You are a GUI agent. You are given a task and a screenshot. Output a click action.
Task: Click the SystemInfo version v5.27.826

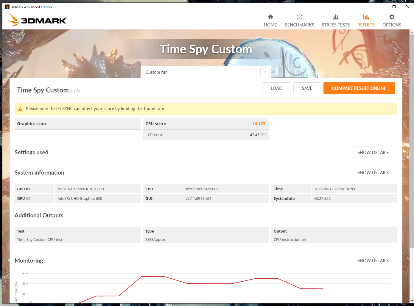pyautogui.click(x=354, y=198)
